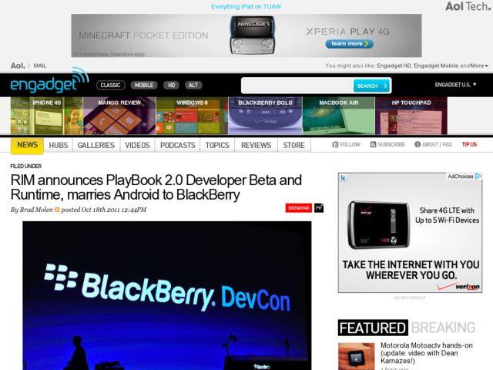Expand the More links dropdown
493x370 pixels.
[479, 66]
